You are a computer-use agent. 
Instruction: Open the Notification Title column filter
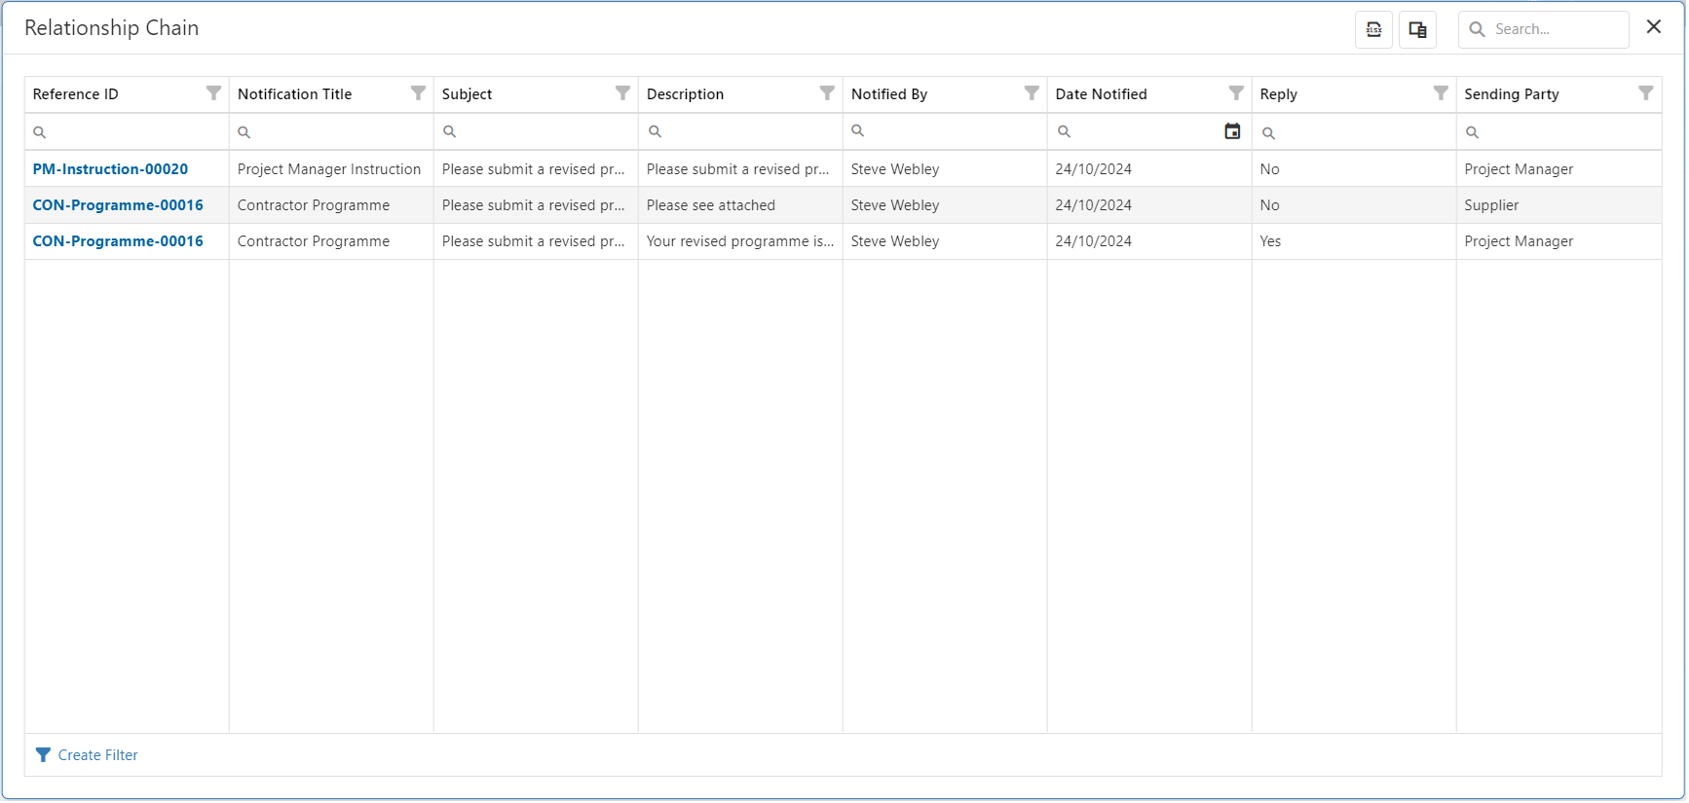pyautogui.click(x=418, y=93)
